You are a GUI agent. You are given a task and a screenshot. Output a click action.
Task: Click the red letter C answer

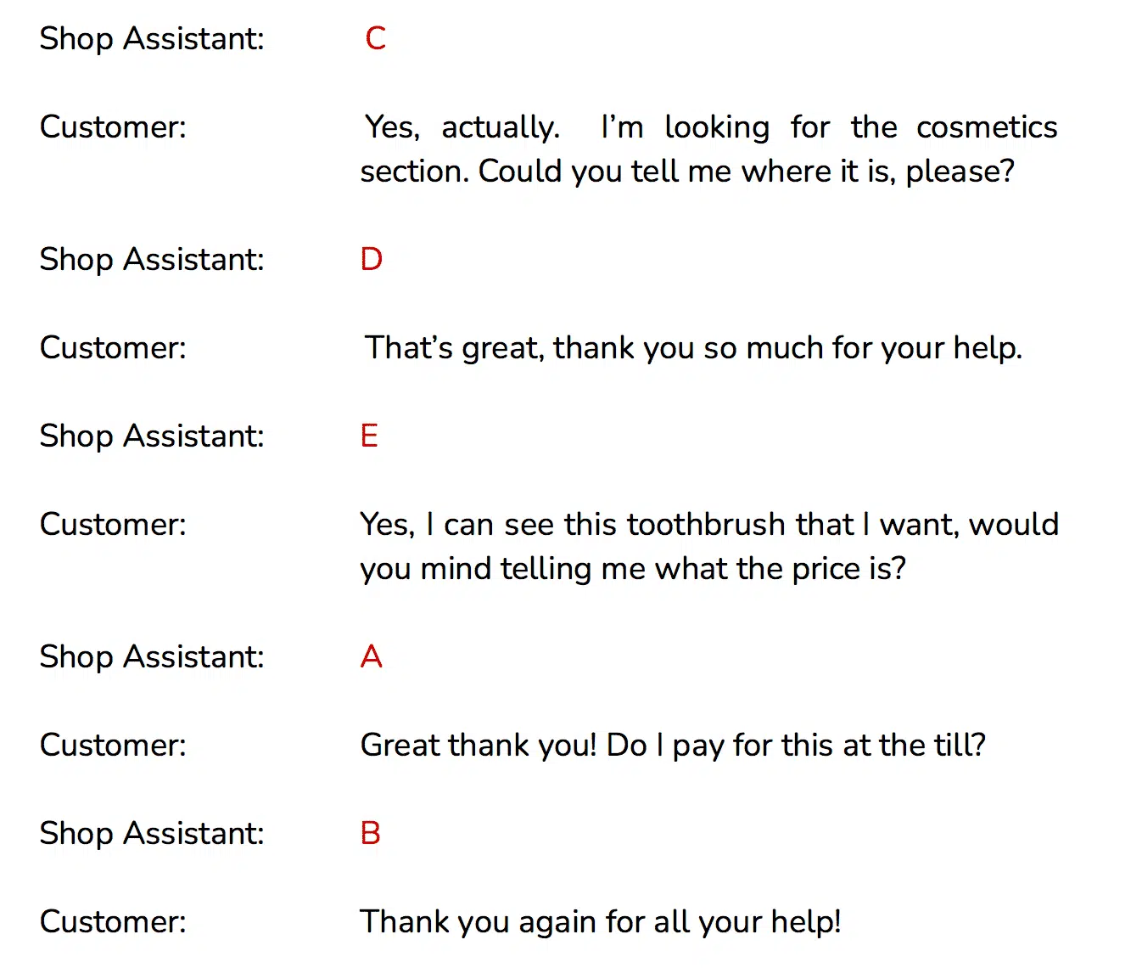point(376,38)
